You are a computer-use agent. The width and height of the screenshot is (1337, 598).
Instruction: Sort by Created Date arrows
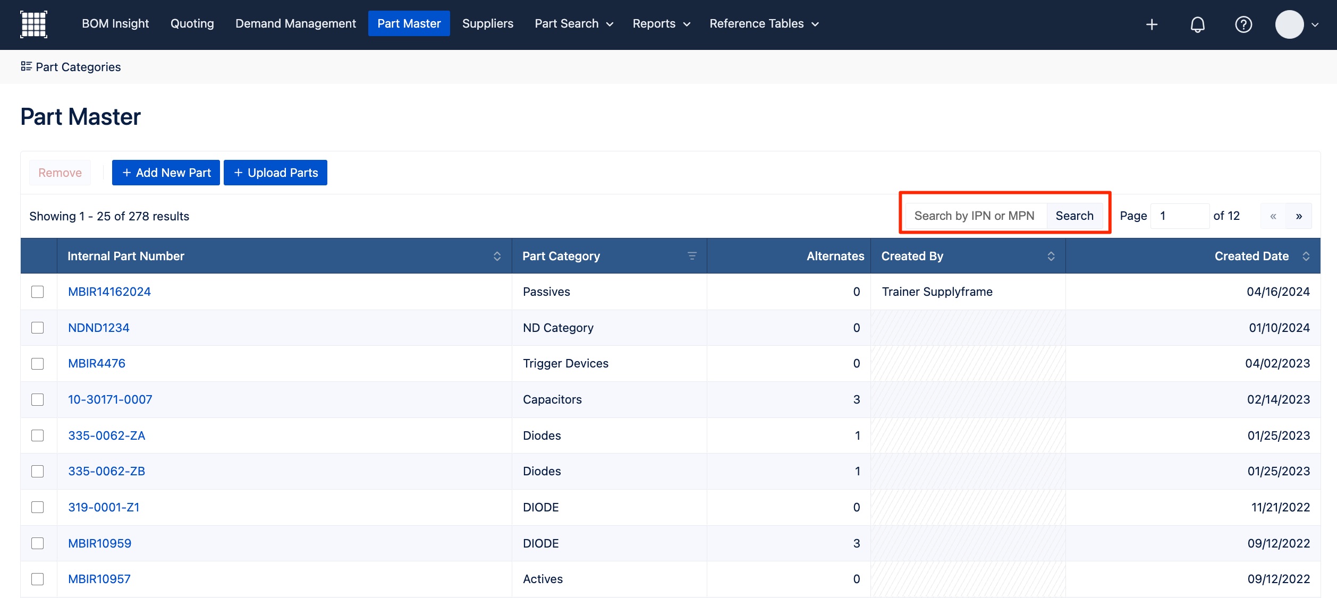[x=1306, y=256]
